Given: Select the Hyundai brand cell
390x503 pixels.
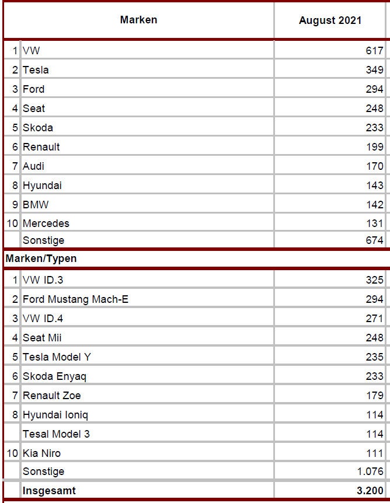Looking at the screenshot, I should [x=148, y=185].
